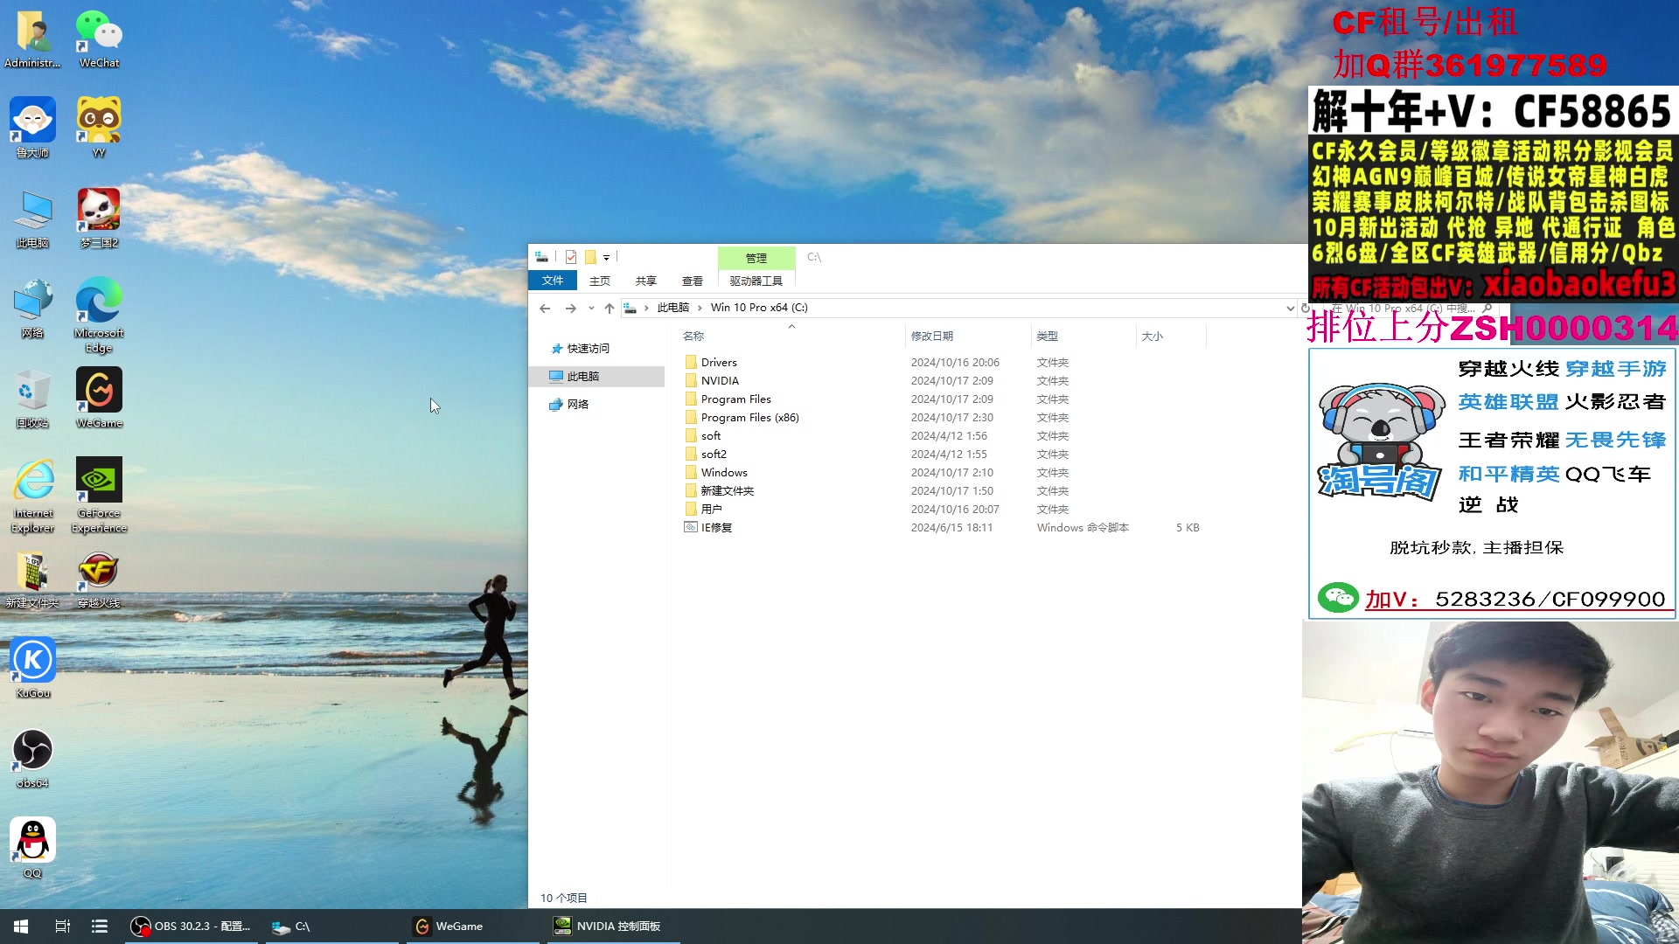Image resolution: width=1679 pixels, height=944 pixels.
Task: Go forward in Explorer navigation
Action: point(571,308)
